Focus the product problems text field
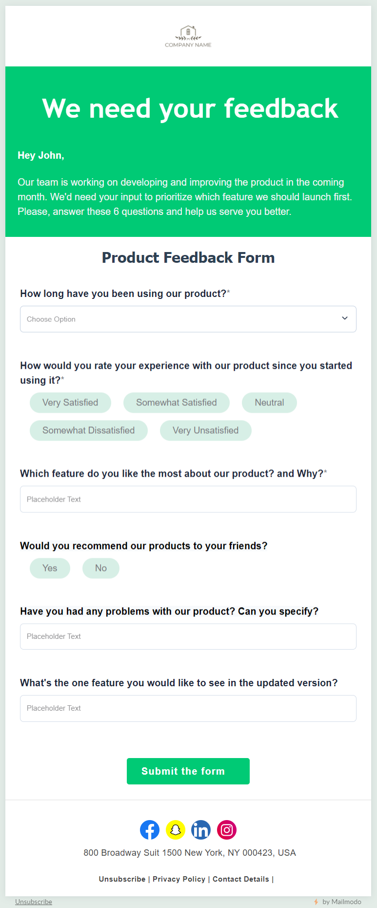 pyautogui.click(x=188, y=636)
